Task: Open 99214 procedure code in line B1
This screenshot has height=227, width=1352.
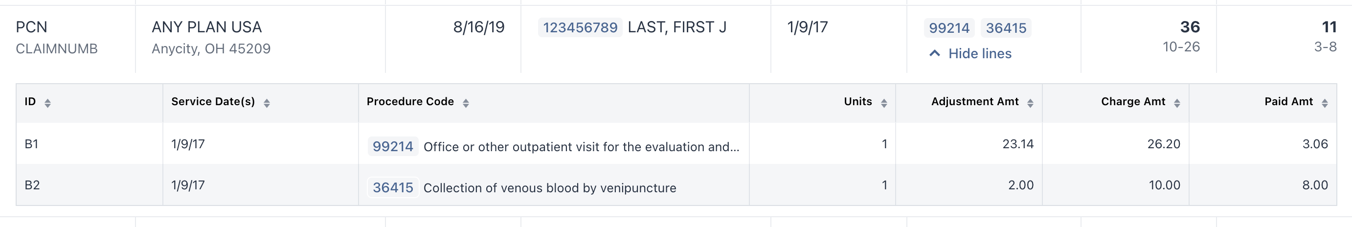Action: [x=393, y=147]
